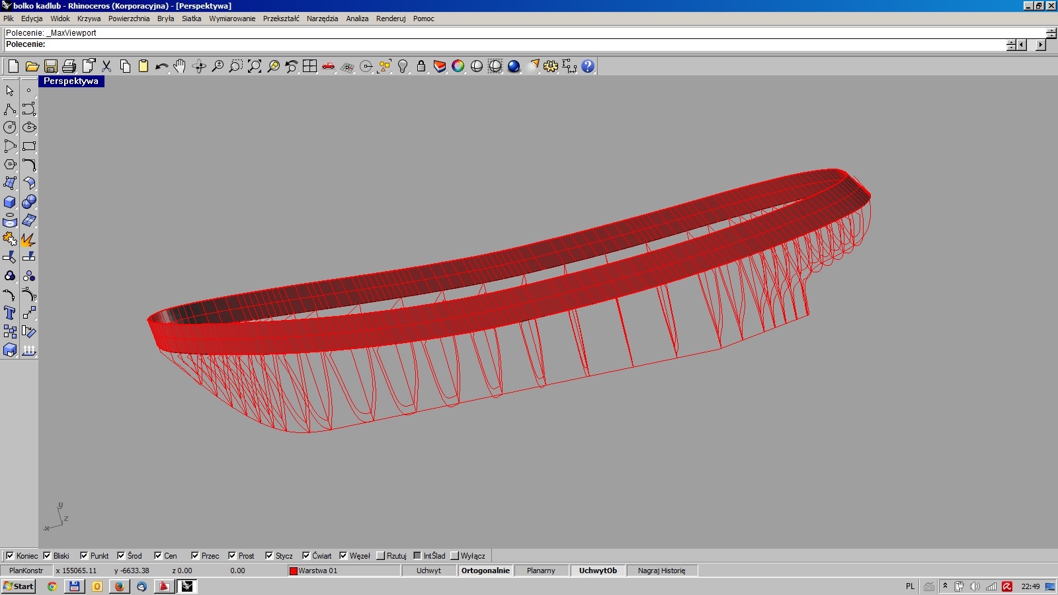Viewport: 1058px width, 595px height.
Task: Click the red layer color swatch
Action: pyautogui.click(x=293, y=571)
